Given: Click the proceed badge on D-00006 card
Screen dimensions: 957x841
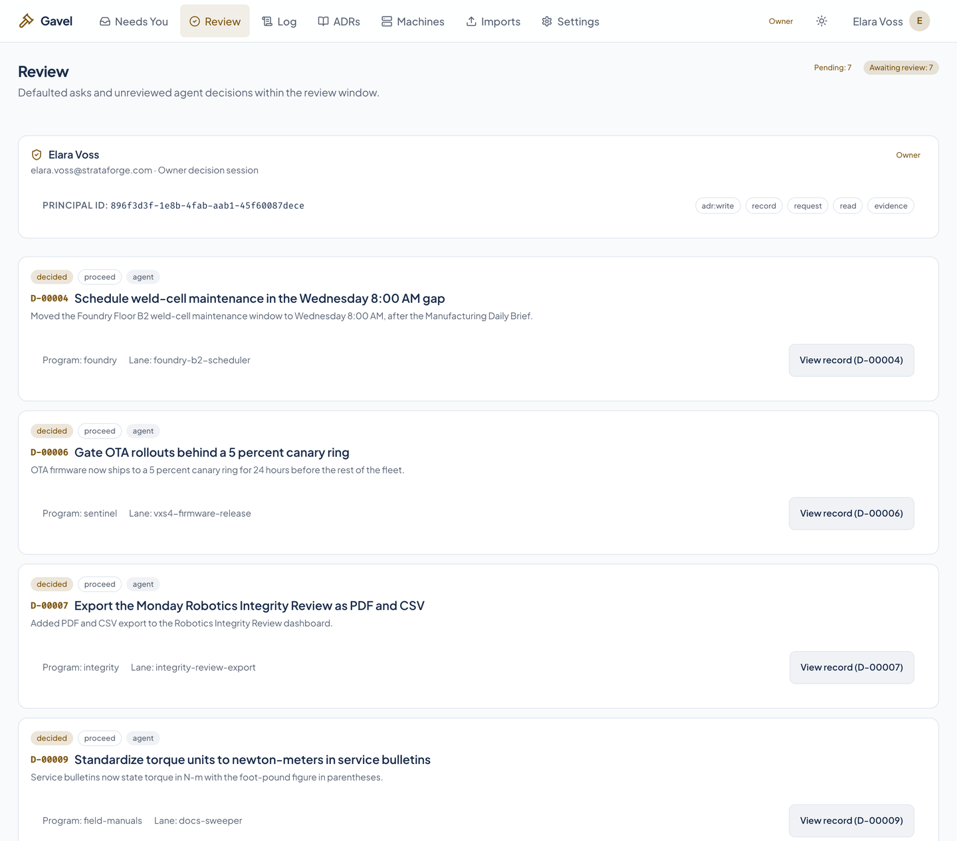Looking at the screenshot, I should point(100,431).
